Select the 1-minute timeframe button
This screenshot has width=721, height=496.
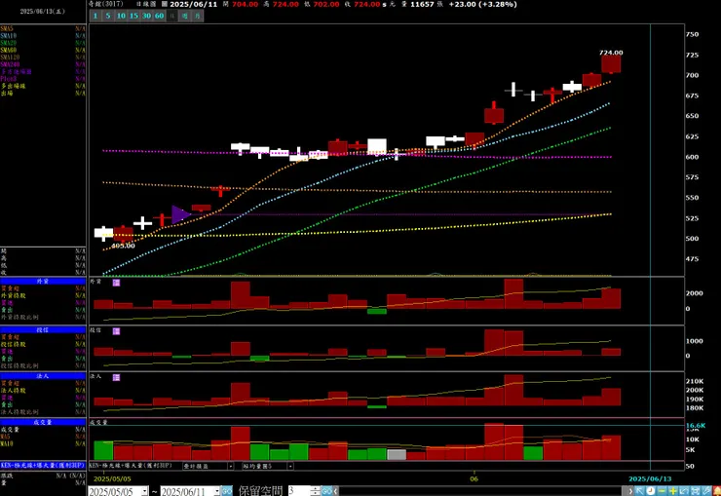click(x=95, y=16)
